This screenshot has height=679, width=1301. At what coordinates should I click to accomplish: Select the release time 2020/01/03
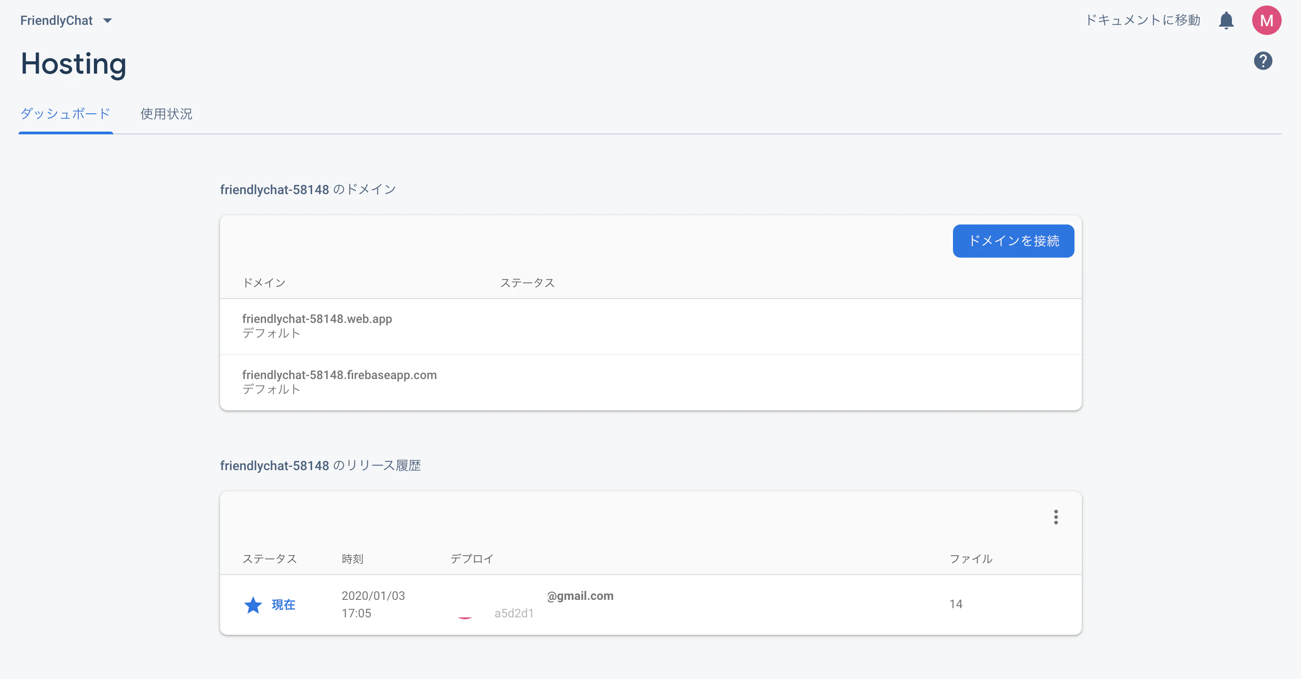pyautogui.click(x=373, y=596)
